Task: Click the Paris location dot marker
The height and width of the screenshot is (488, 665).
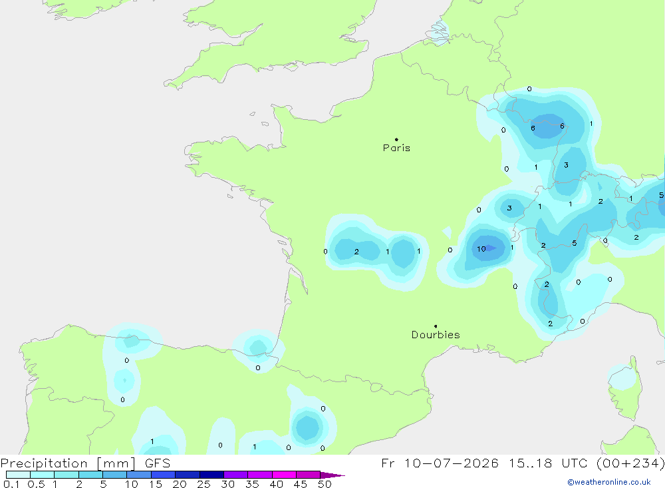Action: (396, 139)
